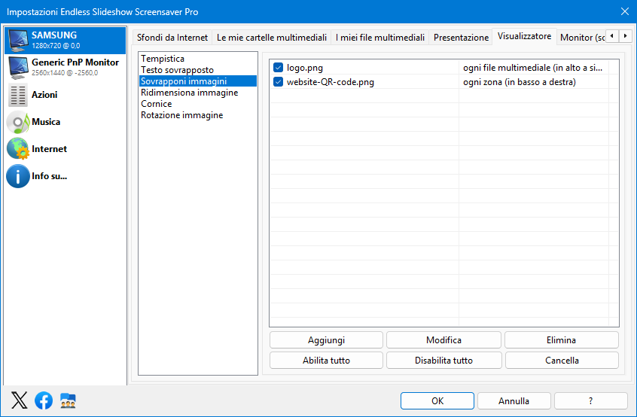Open the Info su... icon
This screenshot has height=417, width=637.
[18, 176]
